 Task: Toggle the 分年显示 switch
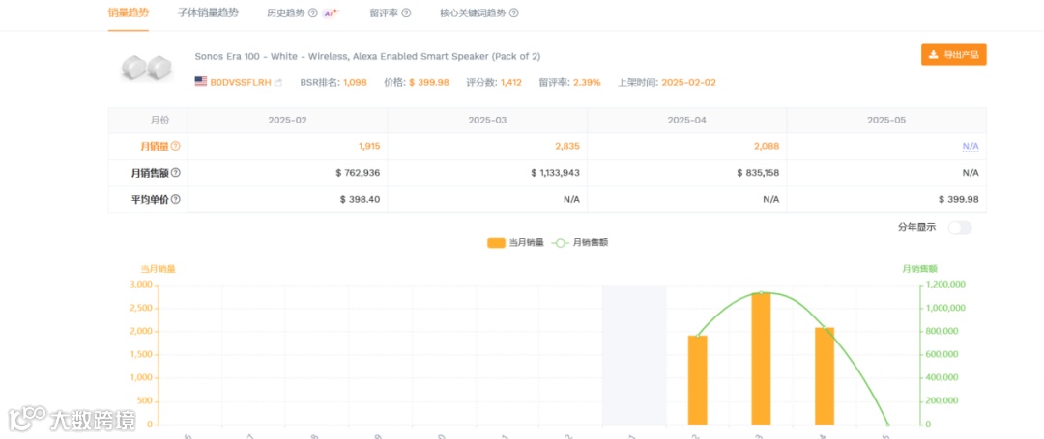[x=960, y=228]
